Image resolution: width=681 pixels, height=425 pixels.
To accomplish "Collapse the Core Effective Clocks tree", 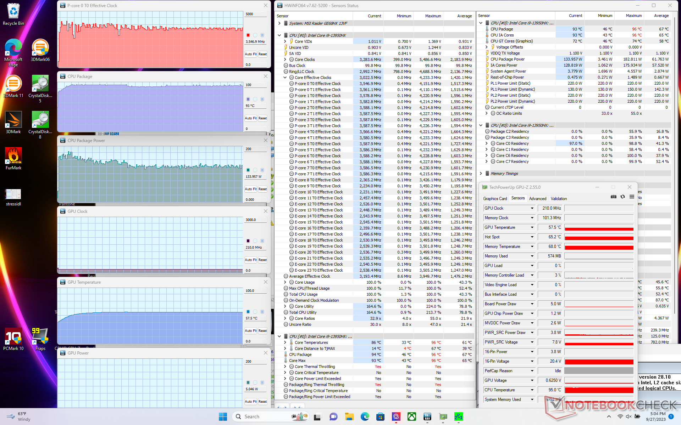I will [285, 78].
